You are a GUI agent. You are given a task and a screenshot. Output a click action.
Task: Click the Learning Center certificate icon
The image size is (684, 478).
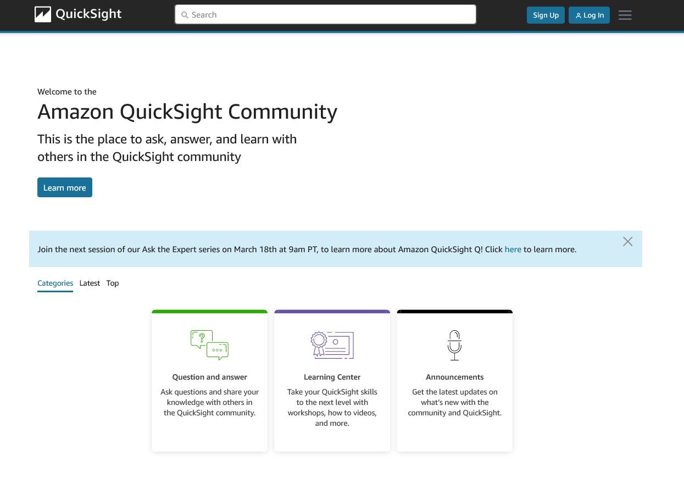click(x=332, y=345)
